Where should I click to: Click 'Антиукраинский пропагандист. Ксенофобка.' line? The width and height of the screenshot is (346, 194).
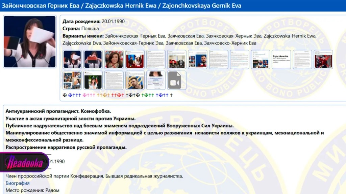(x=58, y=111)
